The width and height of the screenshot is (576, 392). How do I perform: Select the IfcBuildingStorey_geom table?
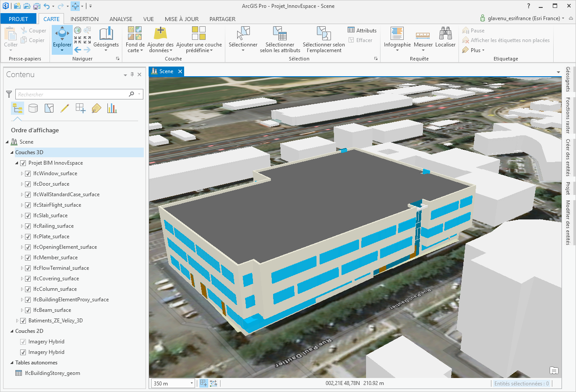[x=52, y=373]
